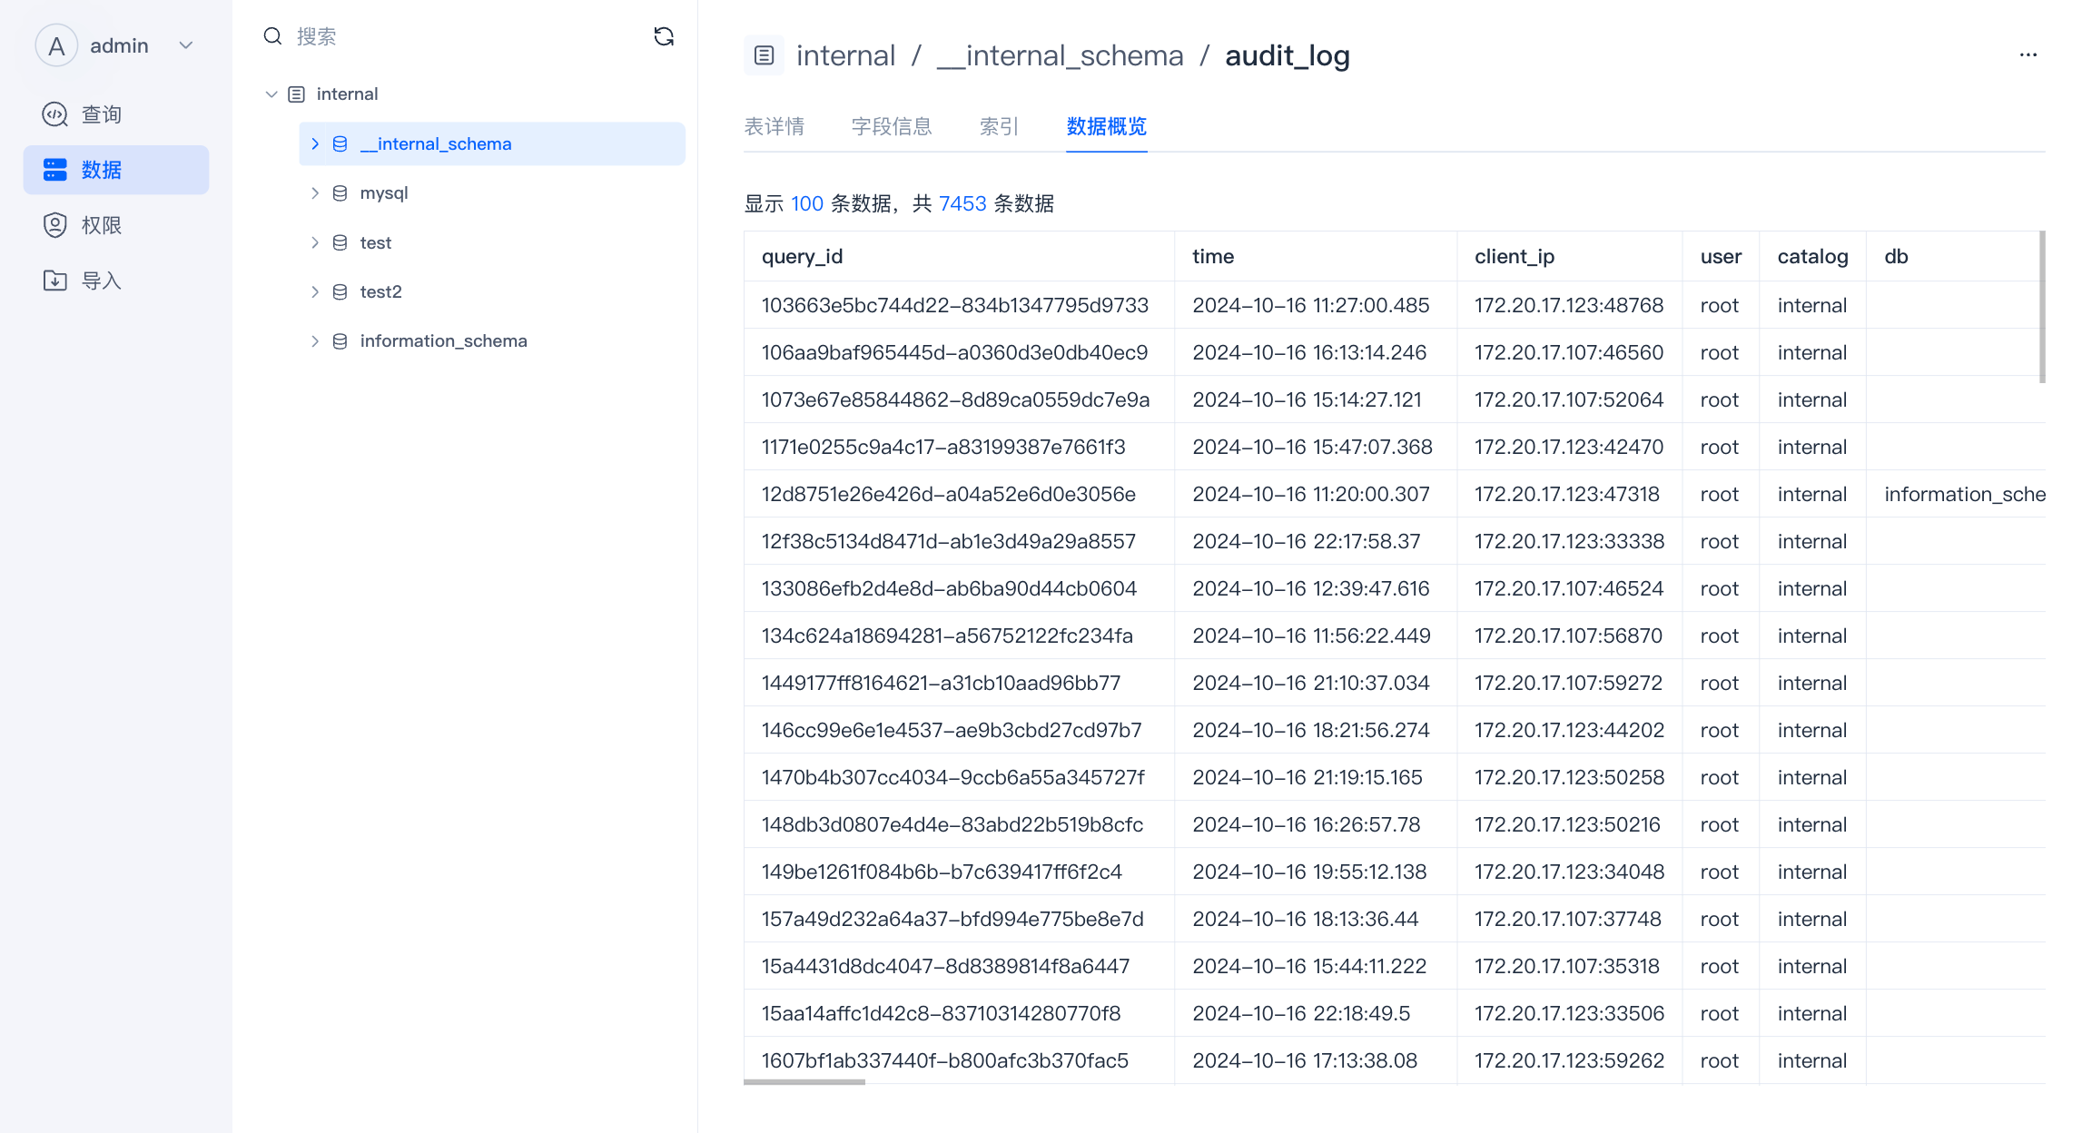Expand the information_schema database node

click(x=315, y=341)
